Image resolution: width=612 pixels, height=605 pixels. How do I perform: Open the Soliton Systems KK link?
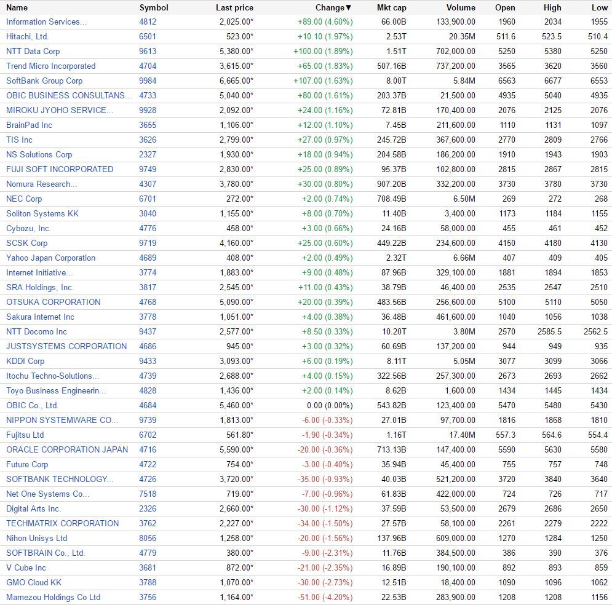click(42, 214)
